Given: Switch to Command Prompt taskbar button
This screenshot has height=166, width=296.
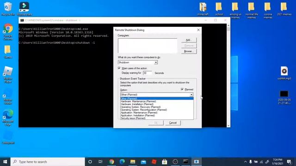Looking at the screenshot, I should [186, 162].
